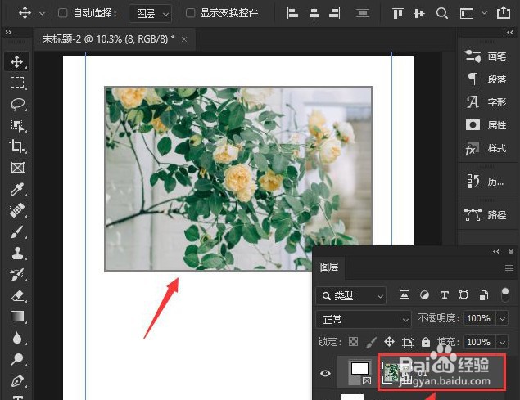
Task: Filter layers by adjustment layer icon
Action: (x=424, y=294)
